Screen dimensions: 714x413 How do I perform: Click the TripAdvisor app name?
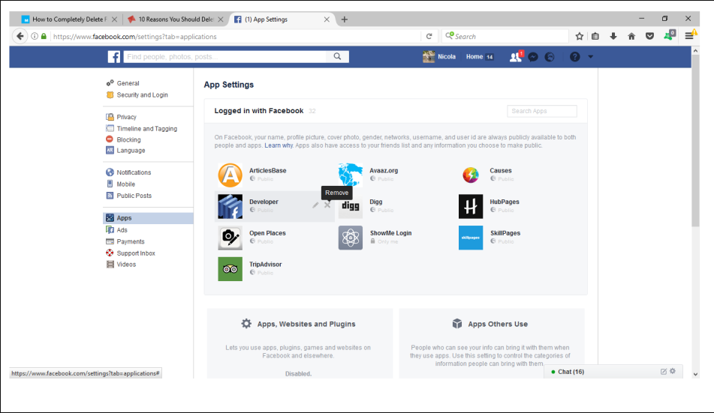click(x=266, y=265)
